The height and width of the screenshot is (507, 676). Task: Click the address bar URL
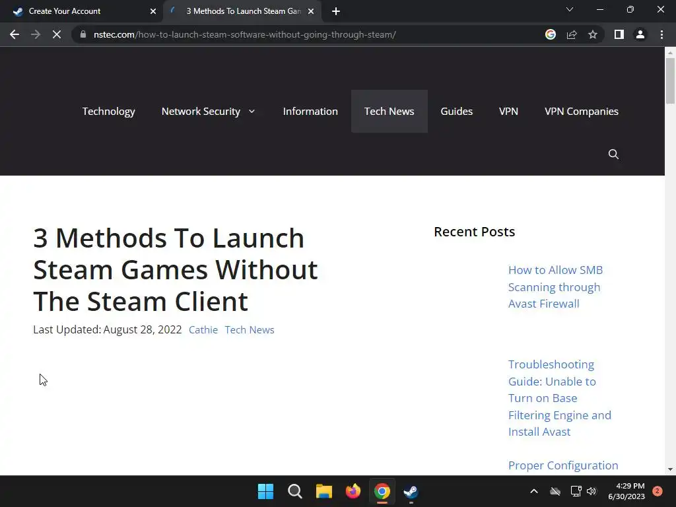point(244,34)
